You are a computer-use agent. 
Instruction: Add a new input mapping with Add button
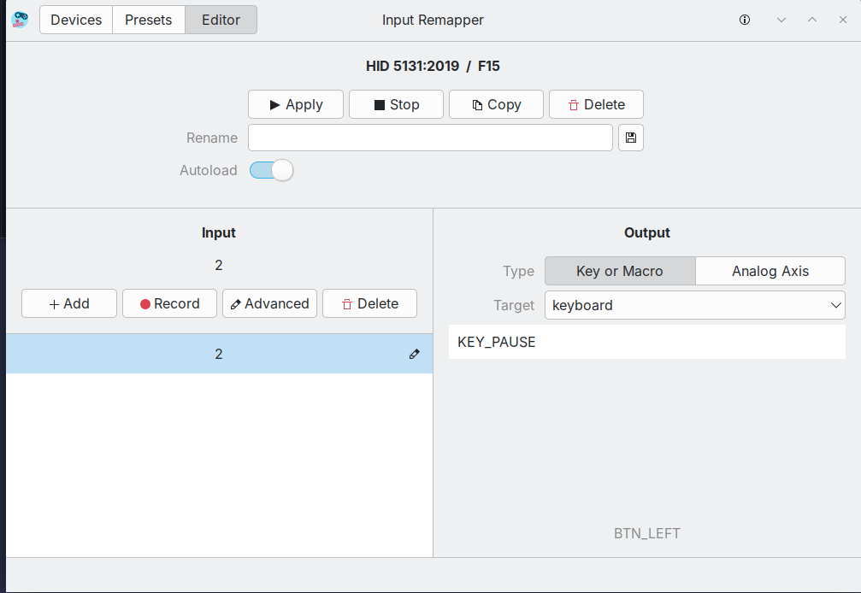click(68, 303)
